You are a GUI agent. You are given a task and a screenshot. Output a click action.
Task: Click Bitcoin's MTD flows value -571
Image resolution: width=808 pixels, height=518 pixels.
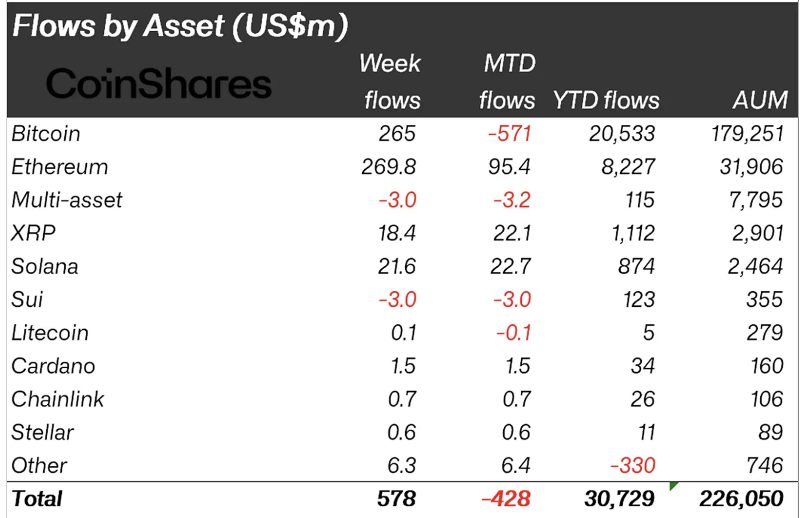pyautogui.click(x=510, y=134)
